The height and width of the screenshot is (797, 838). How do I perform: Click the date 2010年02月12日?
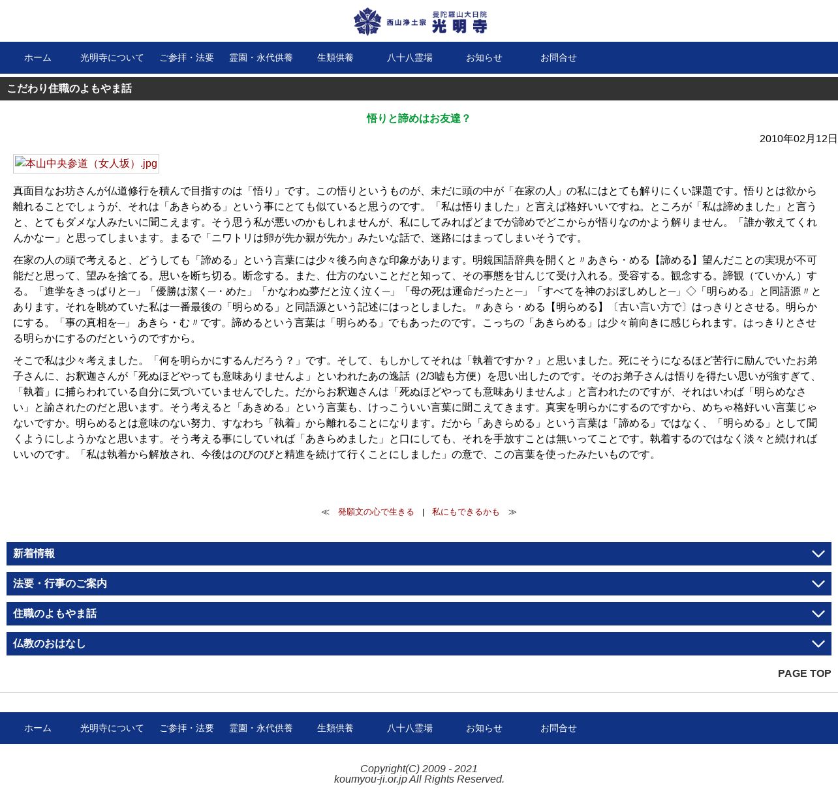click(x=798, y=139)
